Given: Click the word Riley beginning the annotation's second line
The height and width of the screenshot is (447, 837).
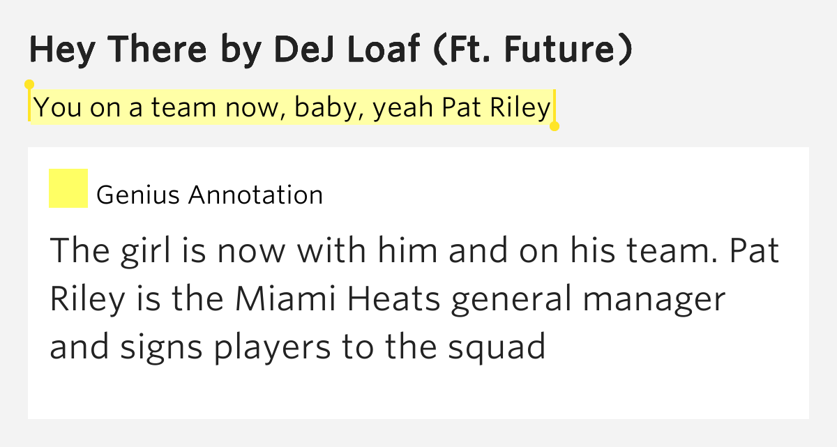Looking at the screenshot, I should point(86,301).
